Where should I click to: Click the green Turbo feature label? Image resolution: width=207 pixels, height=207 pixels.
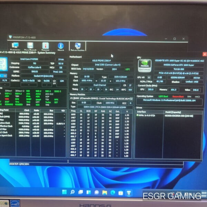pos(48,102)
